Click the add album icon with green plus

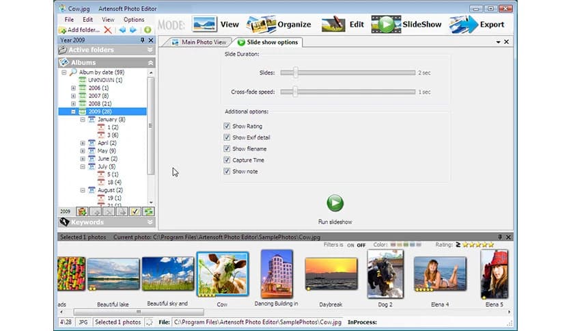82,211
